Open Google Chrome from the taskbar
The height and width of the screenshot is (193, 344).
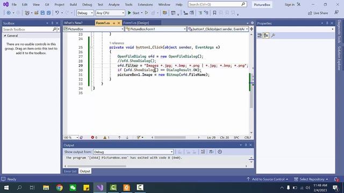coord(59,188)
